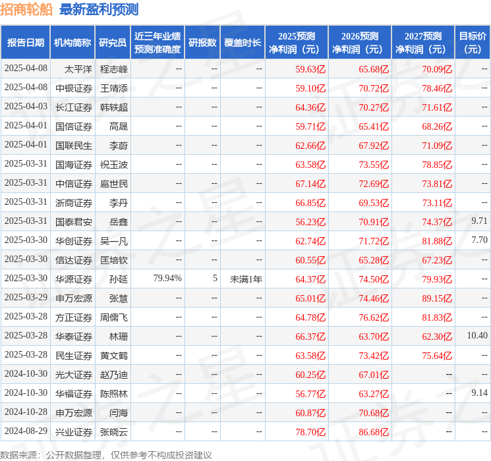Click the 研究员 column header
Screen dimensions: 491x461
point(113,43)
